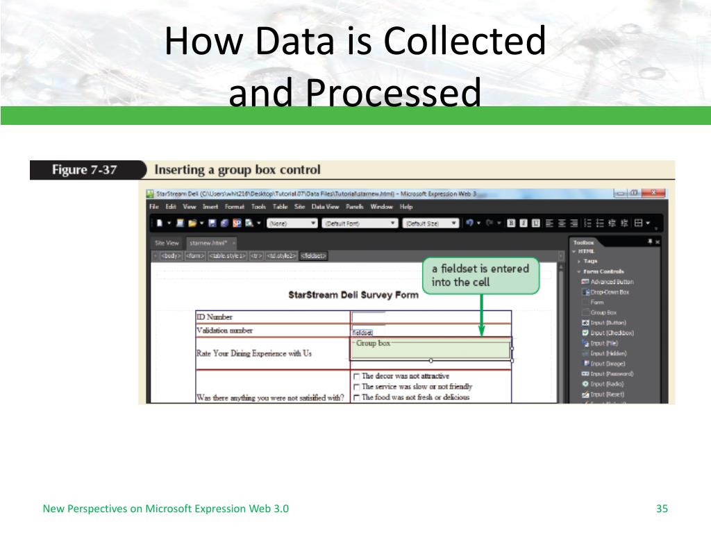Click the Numbered List toolbar icon

tap(587, 223)
